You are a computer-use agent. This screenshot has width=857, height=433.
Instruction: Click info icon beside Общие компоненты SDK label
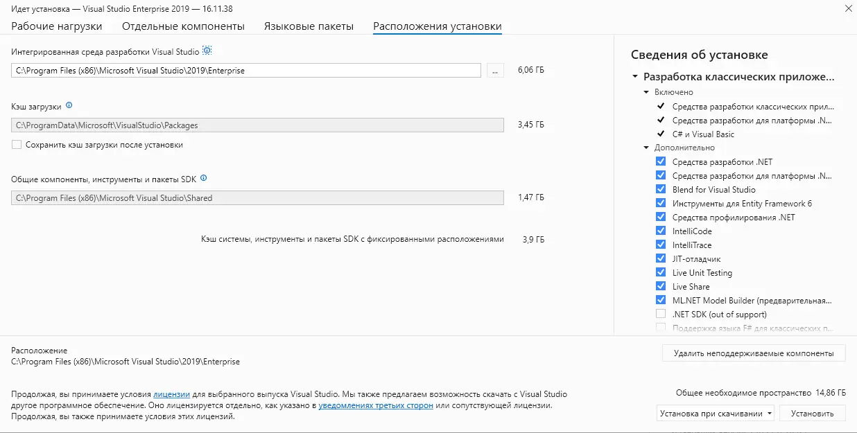point(203,178)
